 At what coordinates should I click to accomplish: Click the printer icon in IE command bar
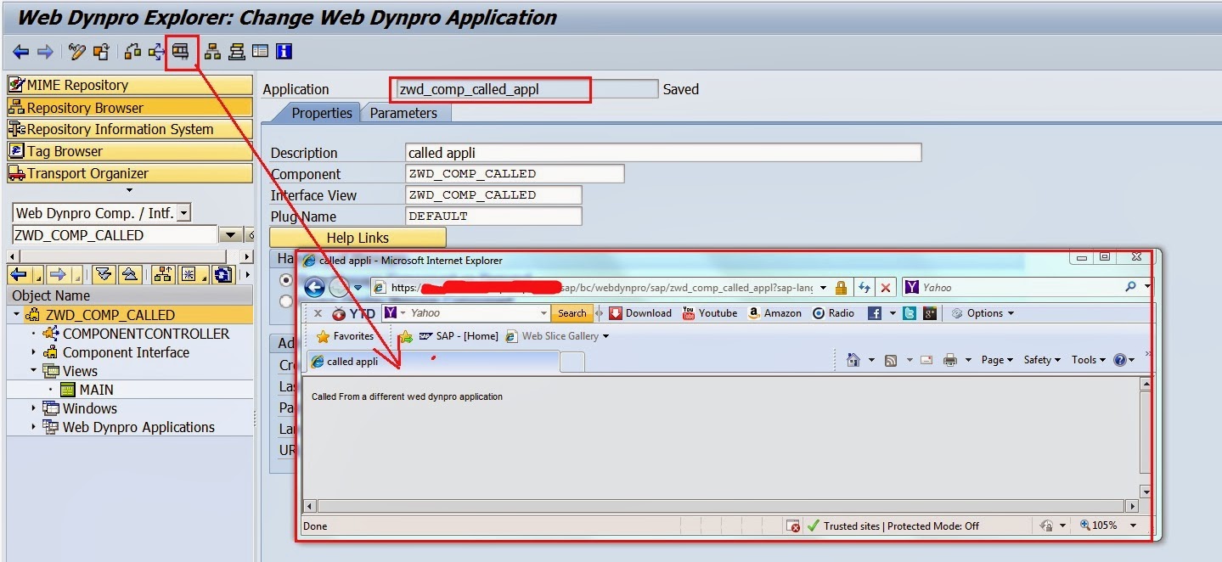coord(950,360)
